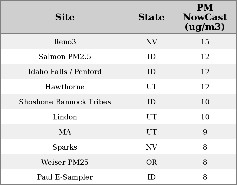The image size is (237, 185).
Task: Click the OR state cell
Action: click(x=152, y=162)
